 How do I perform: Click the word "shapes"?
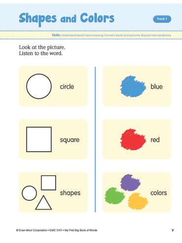click(x=70, y=193)
